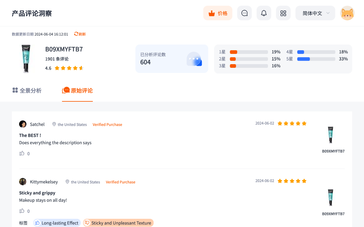Toggle the like button on Satchel's review
The image size is (364, 227).
[x=22, y=153]
